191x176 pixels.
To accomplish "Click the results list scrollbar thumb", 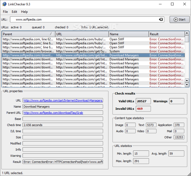I will click(x=187, y=39).
